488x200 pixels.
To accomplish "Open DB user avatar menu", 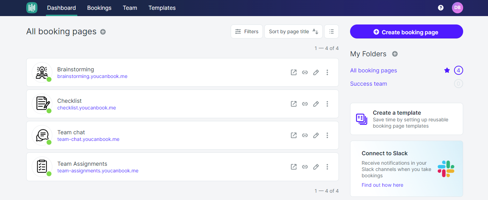I will [x=458, y=8].
